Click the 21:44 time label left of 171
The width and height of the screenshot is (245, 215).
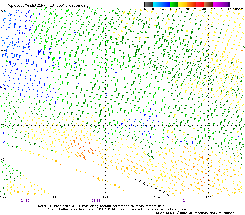96,201
